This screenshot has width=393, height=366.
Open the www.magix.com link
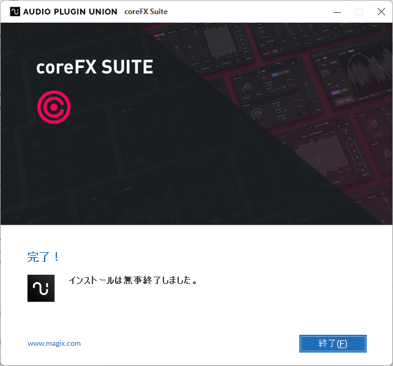pos(54,343)
